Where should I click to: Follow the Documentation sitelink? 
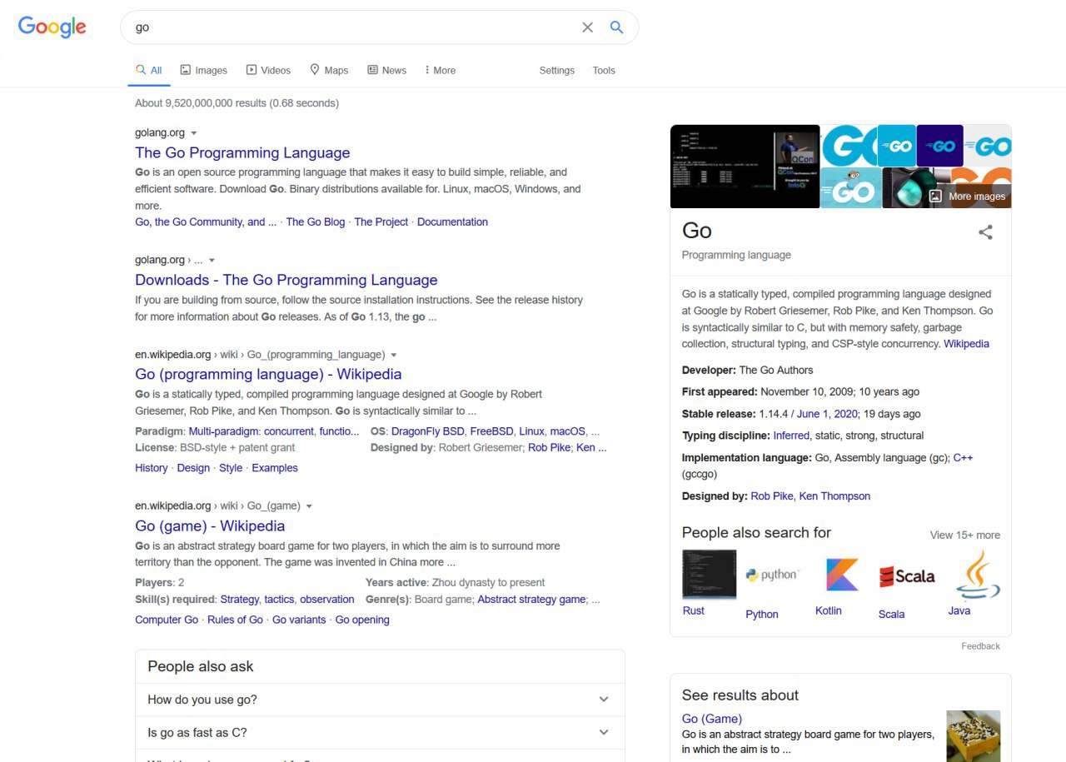point(452,222)
